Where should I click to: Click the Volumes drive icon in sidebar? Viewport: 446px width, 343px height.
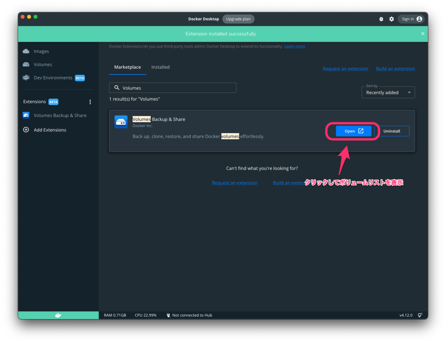click(x=26, y=64)
